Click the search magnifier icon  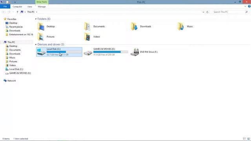247,12
